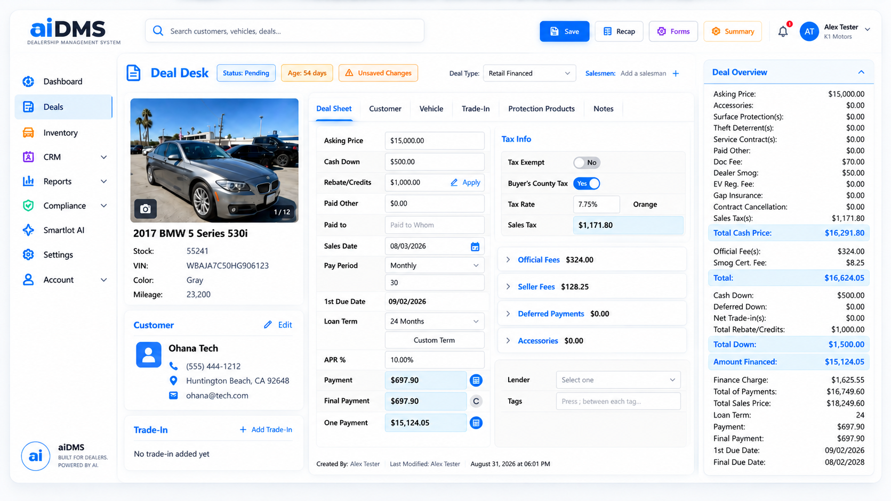Open the Pay Period dropdown
The image size is (891, 501).
(x=434, y=266)
